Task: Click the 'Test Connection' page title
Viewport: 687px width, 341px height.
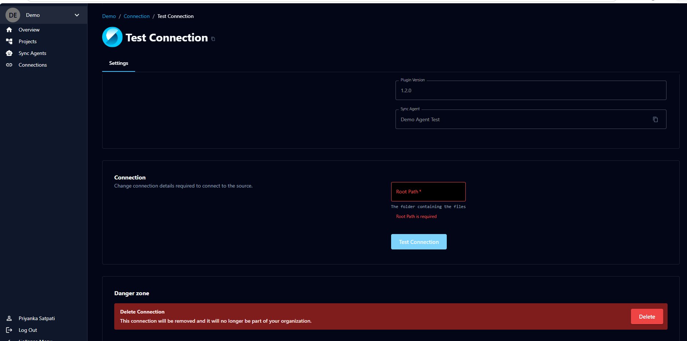Action: 167,37
